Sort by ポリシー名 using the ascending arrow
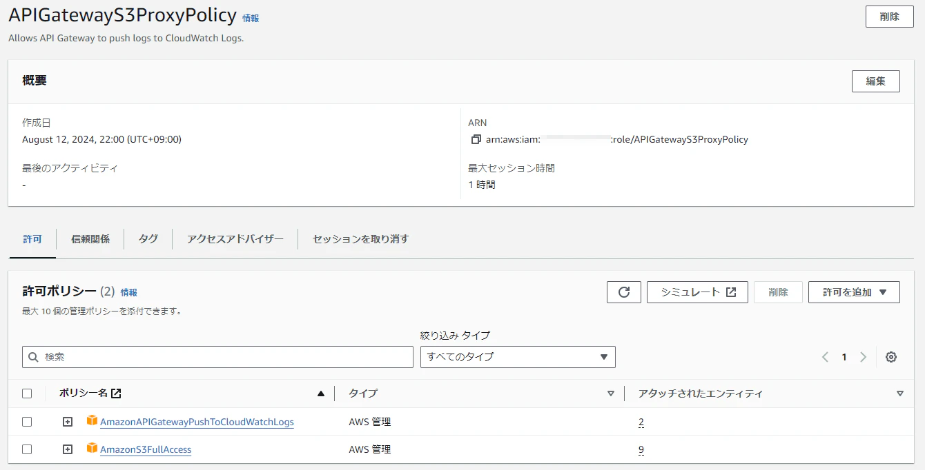 tap(320, 394)
